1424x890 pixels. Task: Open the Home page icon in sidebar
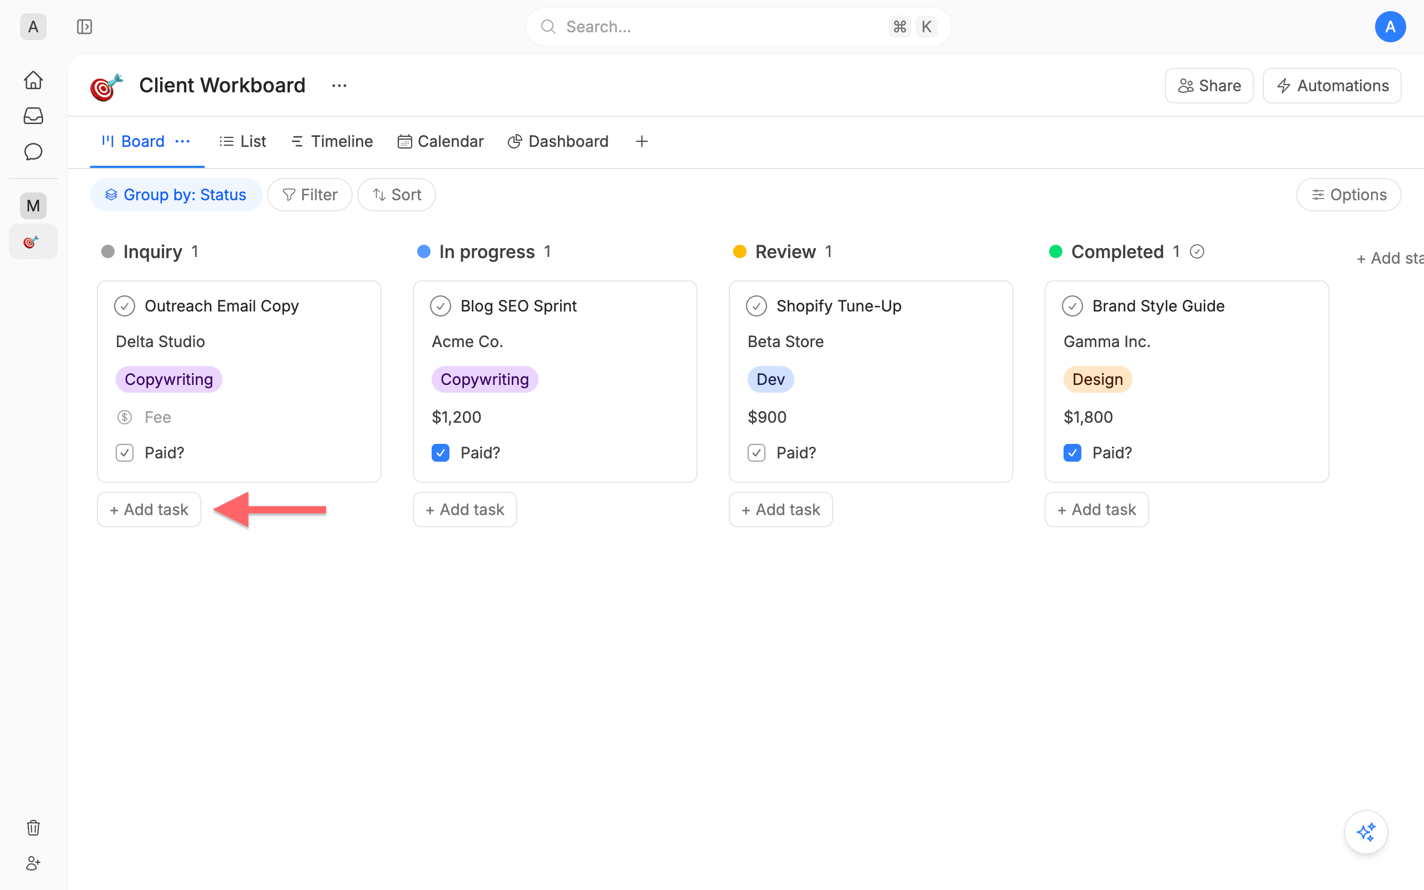33,80
